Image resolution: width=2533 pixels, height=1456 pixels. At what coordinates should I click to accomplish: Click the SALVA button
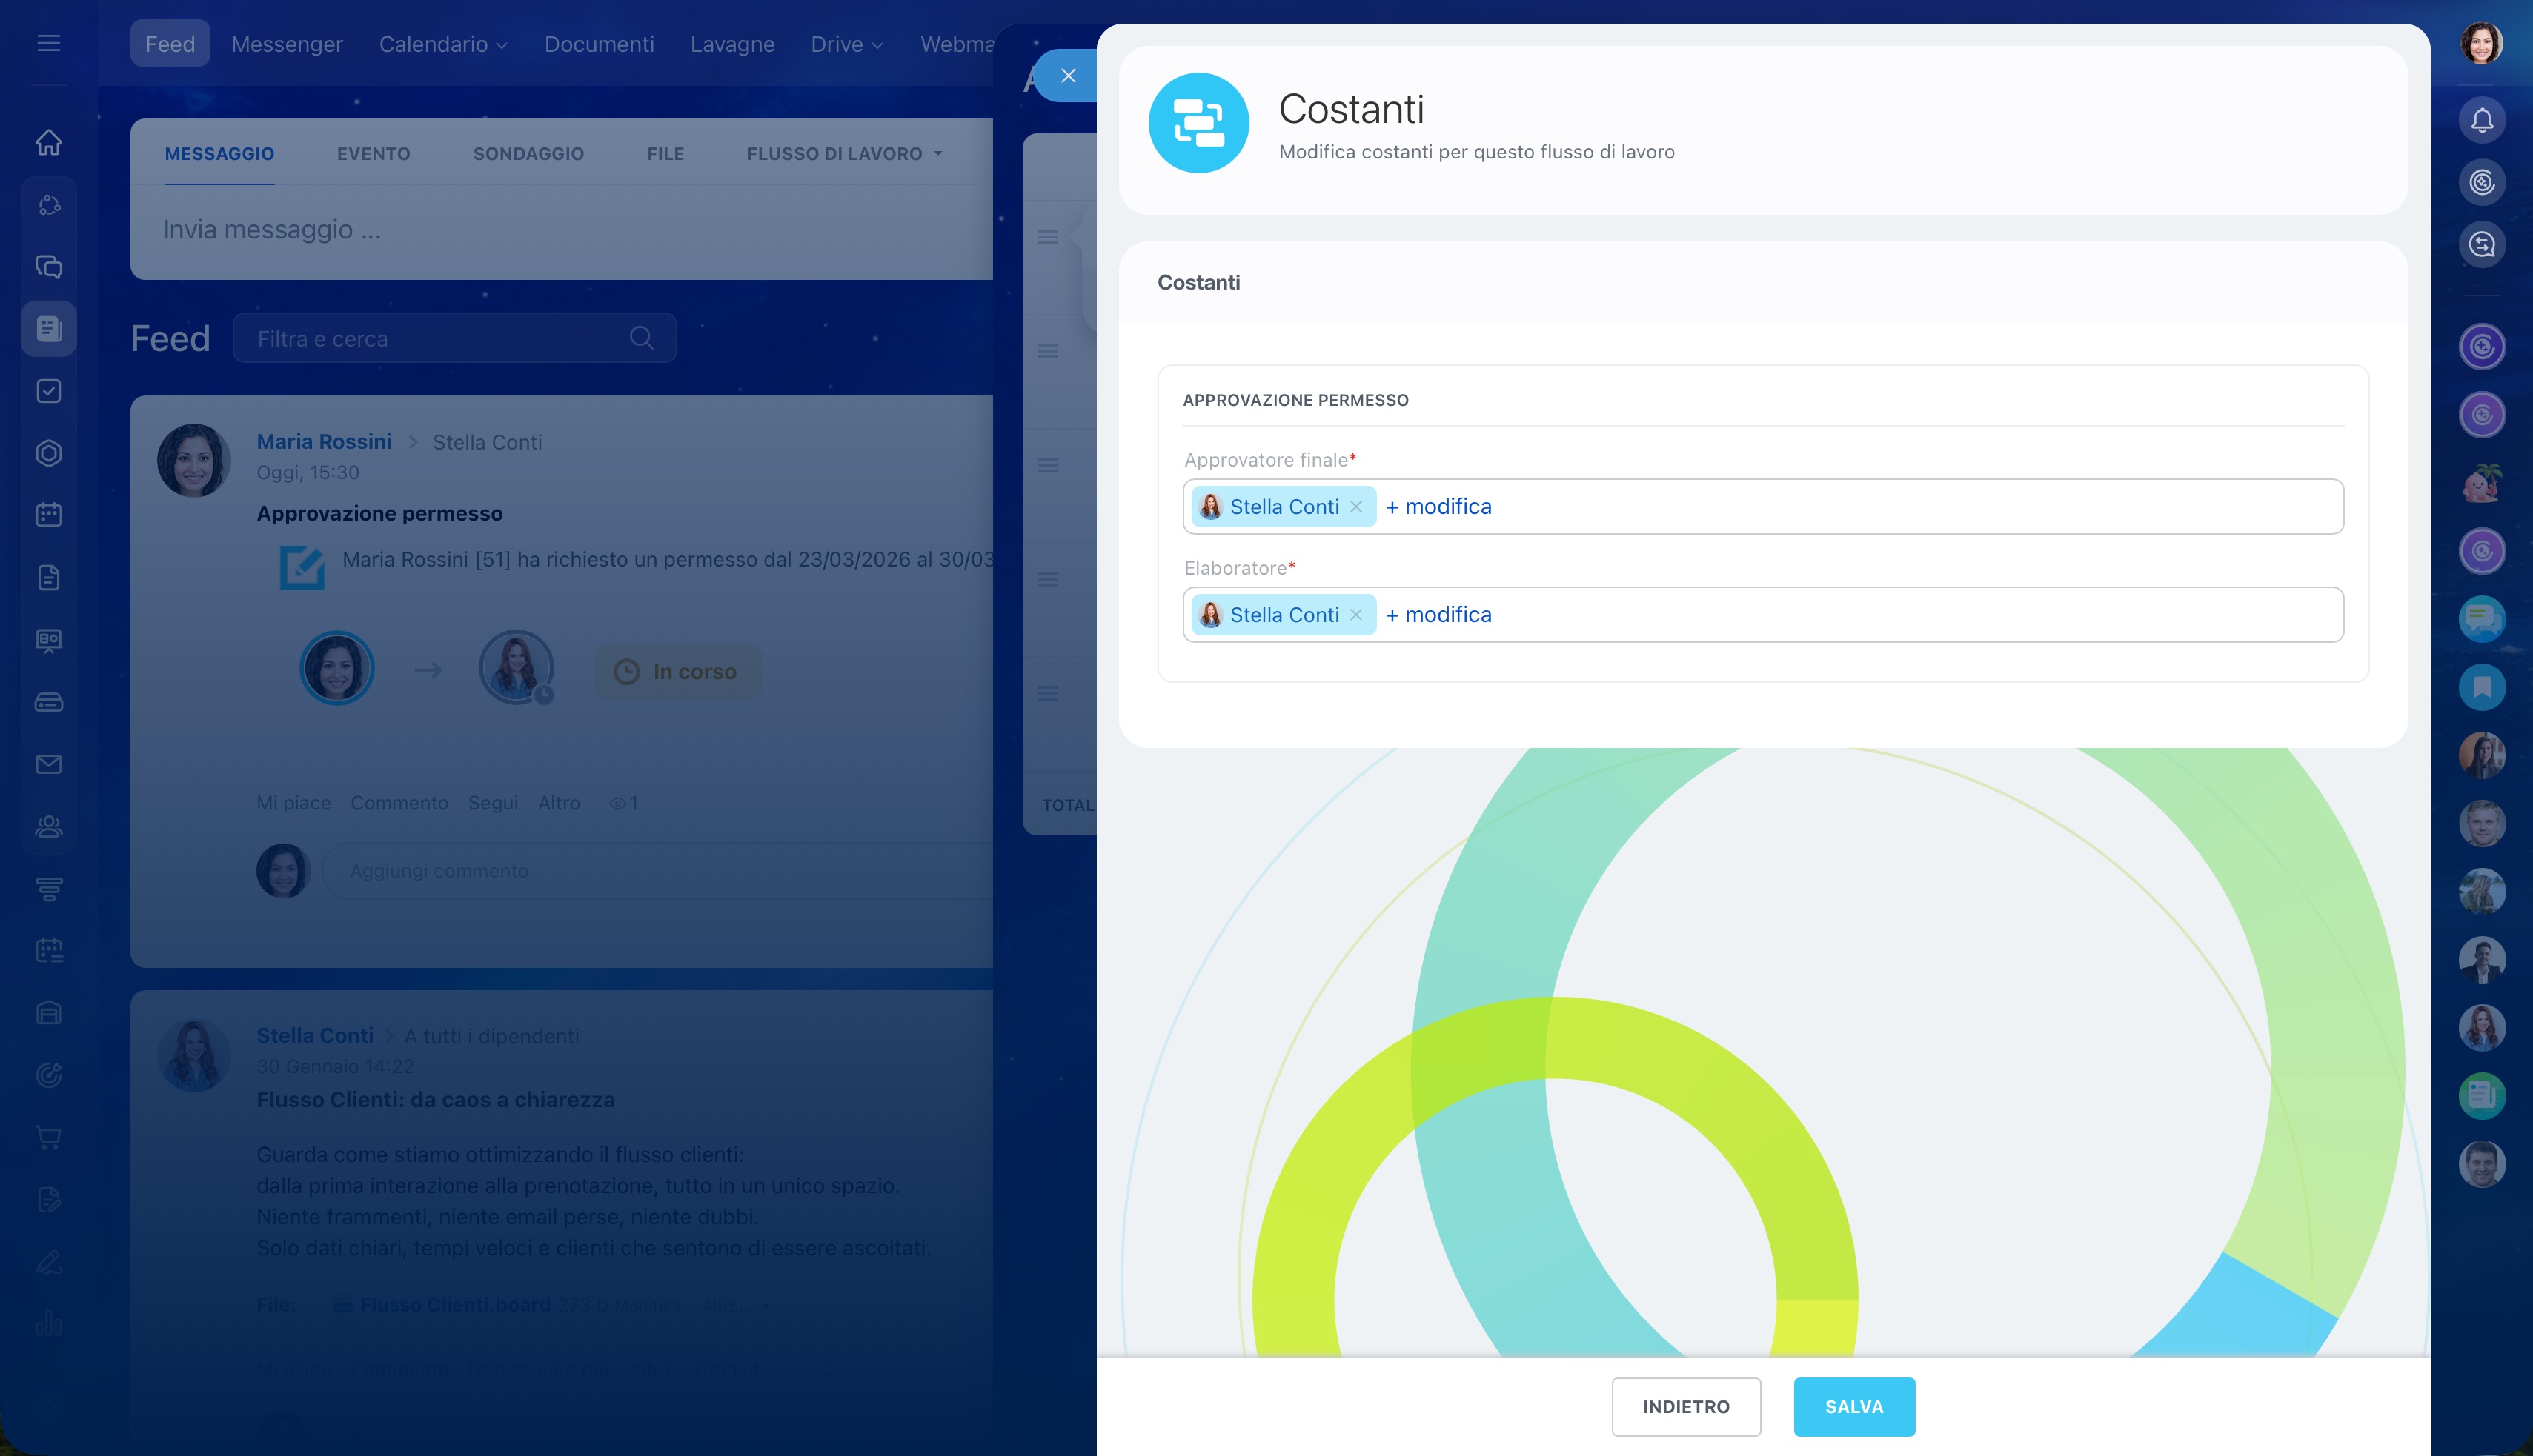point(1853,1406)
